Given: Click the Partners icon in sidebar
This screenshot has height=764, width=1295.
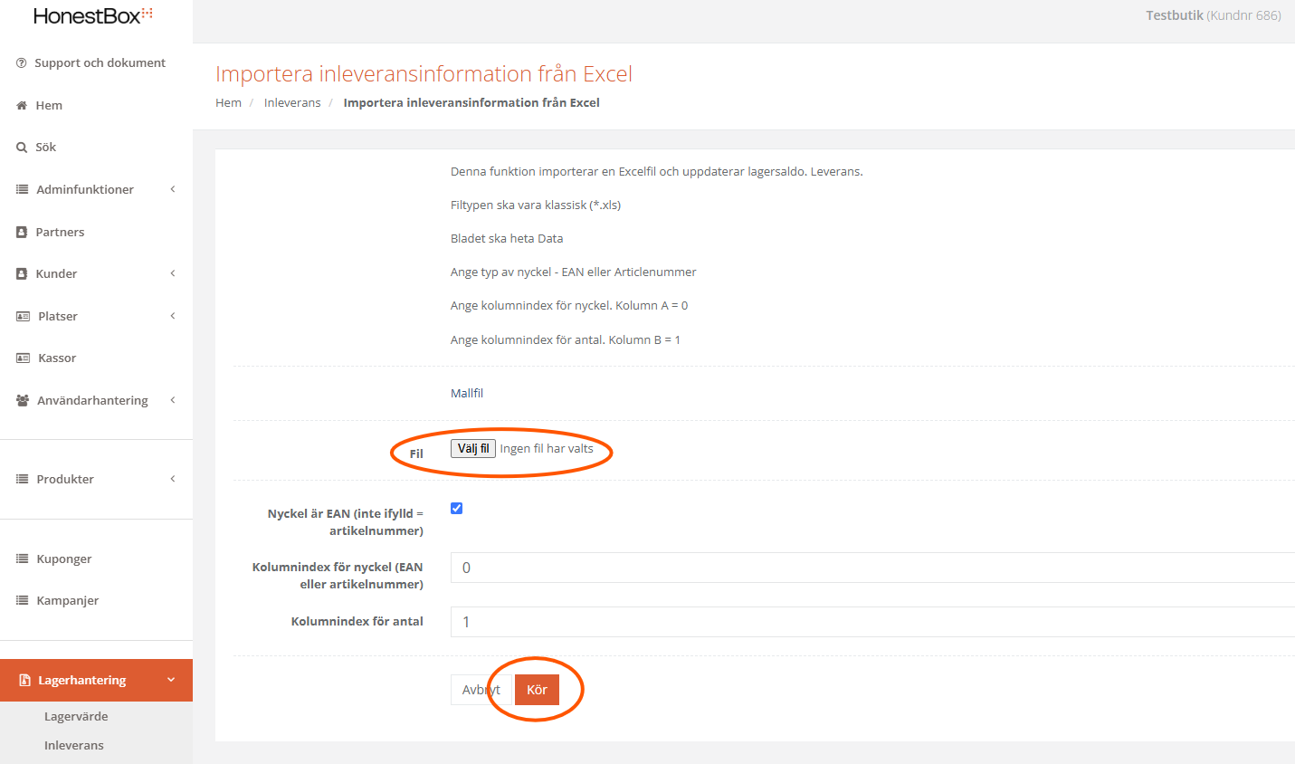Looking at the screenshot, I should tap(22, 233).
